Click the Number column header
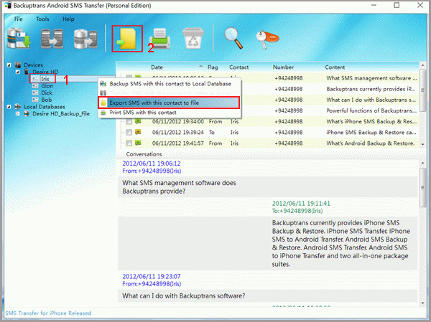This screenshot has width=431, height=322. point(283,67)
